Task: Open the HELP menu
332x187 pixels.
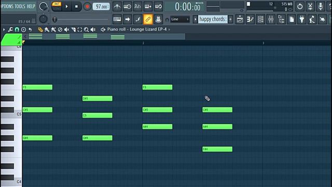Action: (31, 6)
